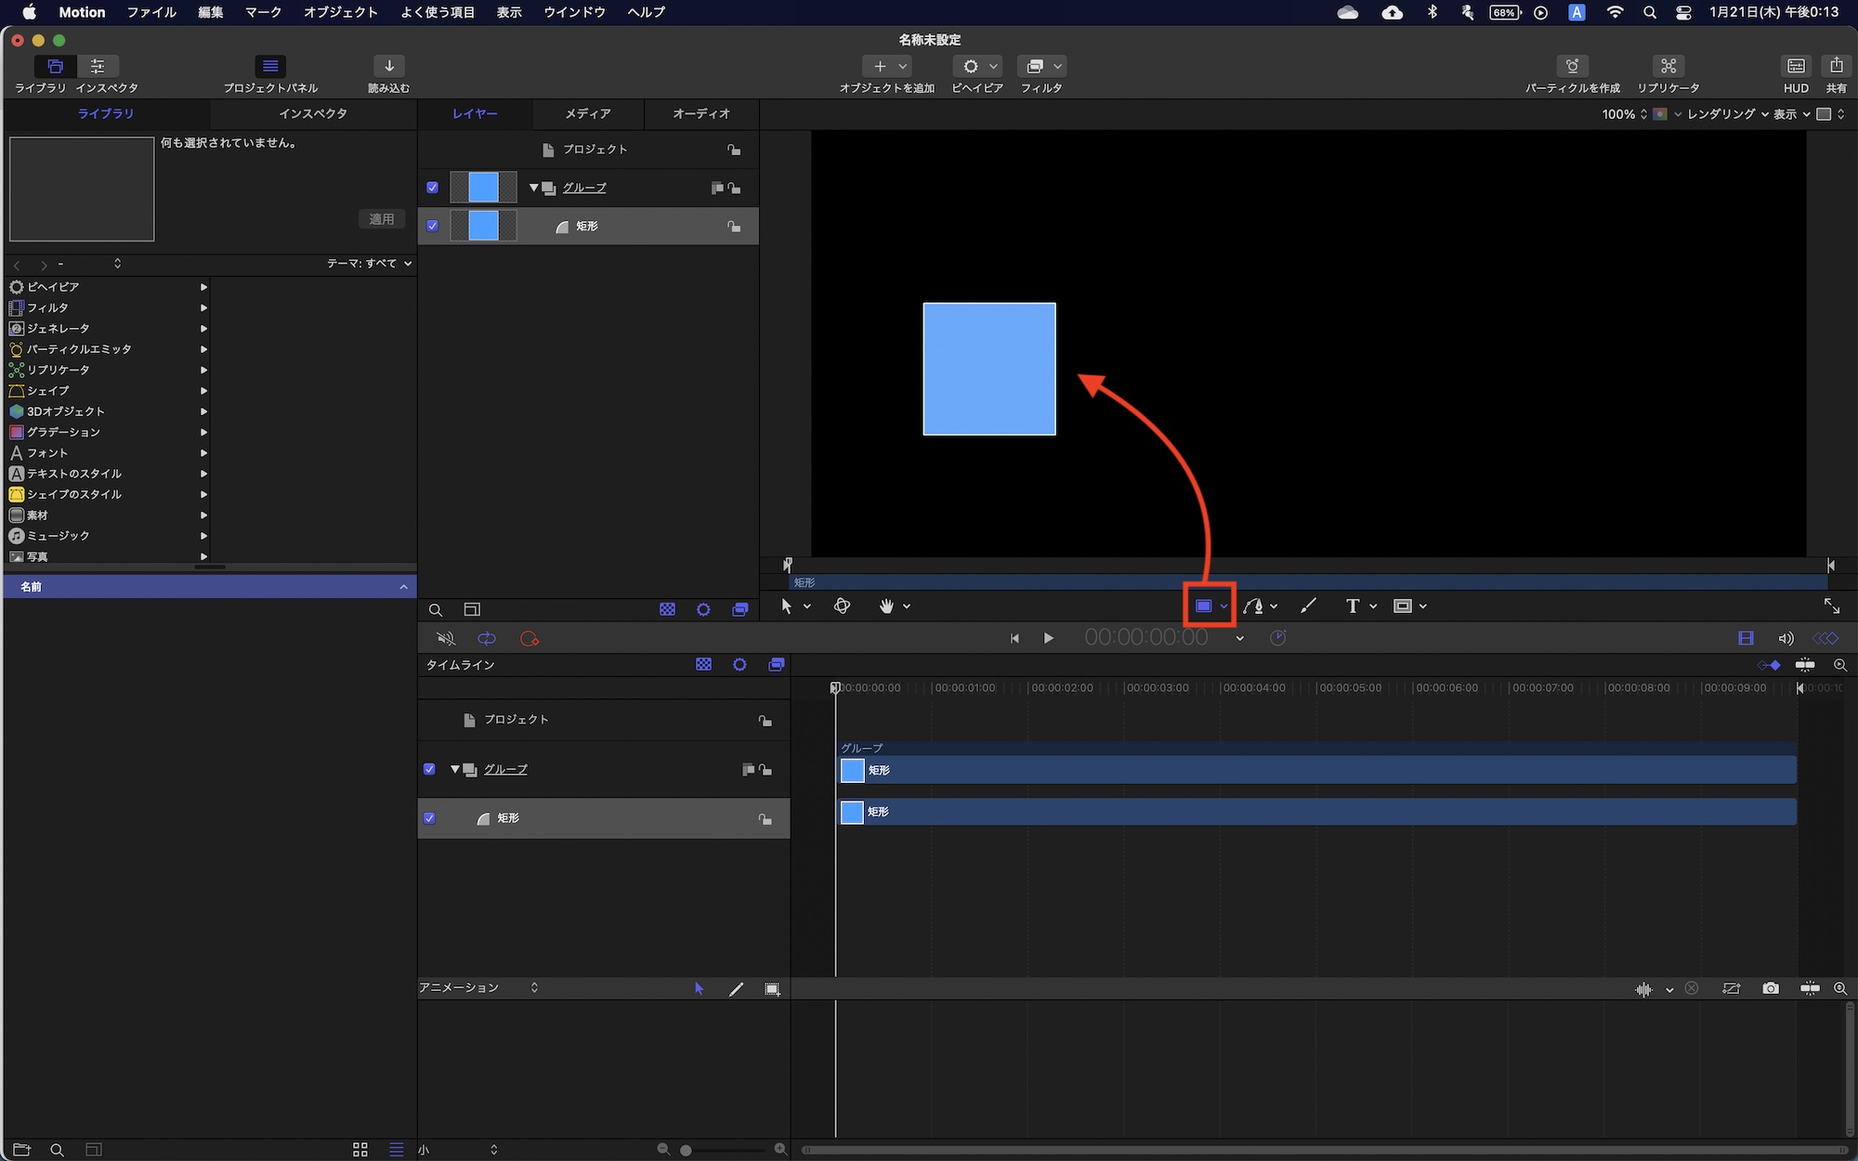Expand the ビヘイビア library category
Image resolution: width=1858 pixels, height=1161 pixels.
click(x=203, y=287)
